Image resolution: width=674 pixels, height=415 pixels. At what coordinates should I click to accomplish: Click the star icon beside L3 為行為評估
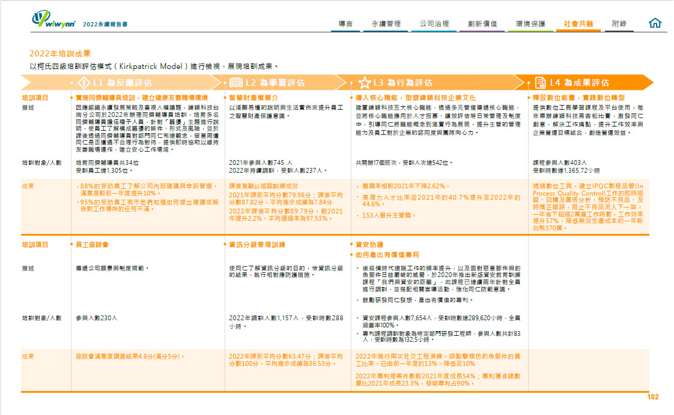coord(364,83)
